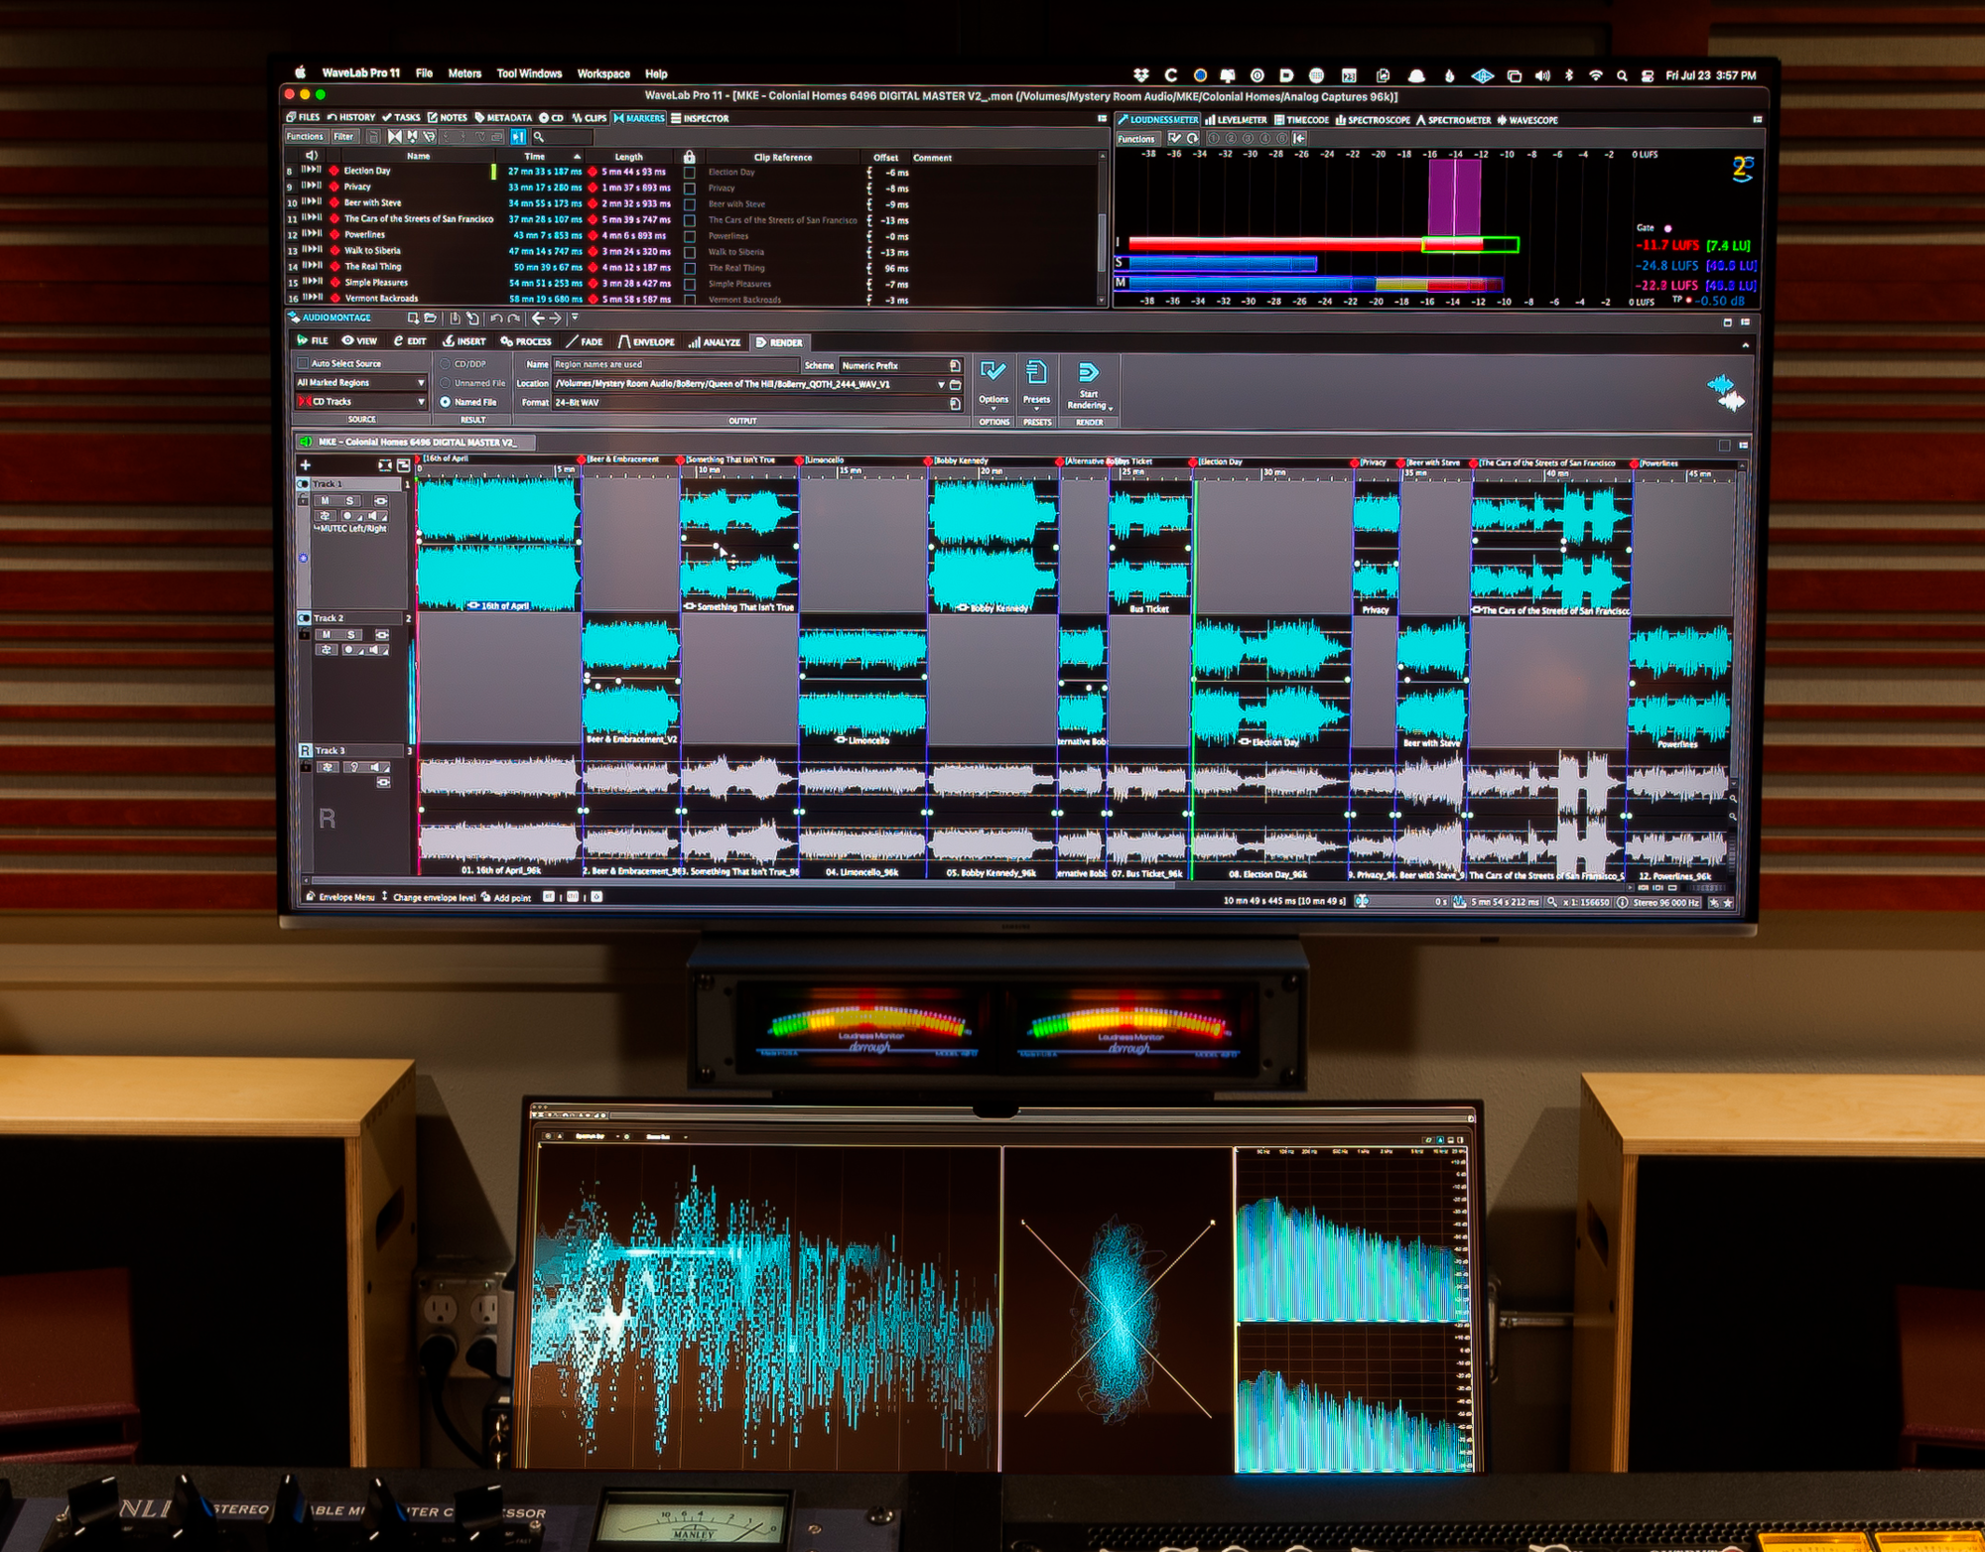Click the Dropbox icon in macOS menu bar

[1141, 75]
